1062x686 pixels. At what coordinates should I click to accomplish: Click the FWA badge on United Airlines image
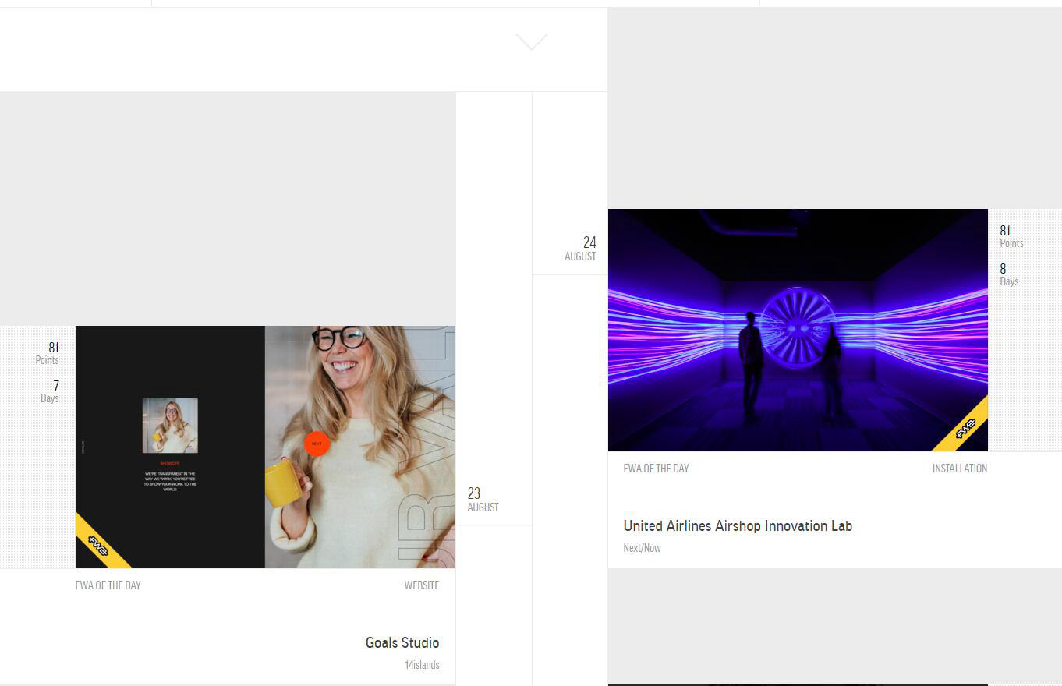coord(965,427)
